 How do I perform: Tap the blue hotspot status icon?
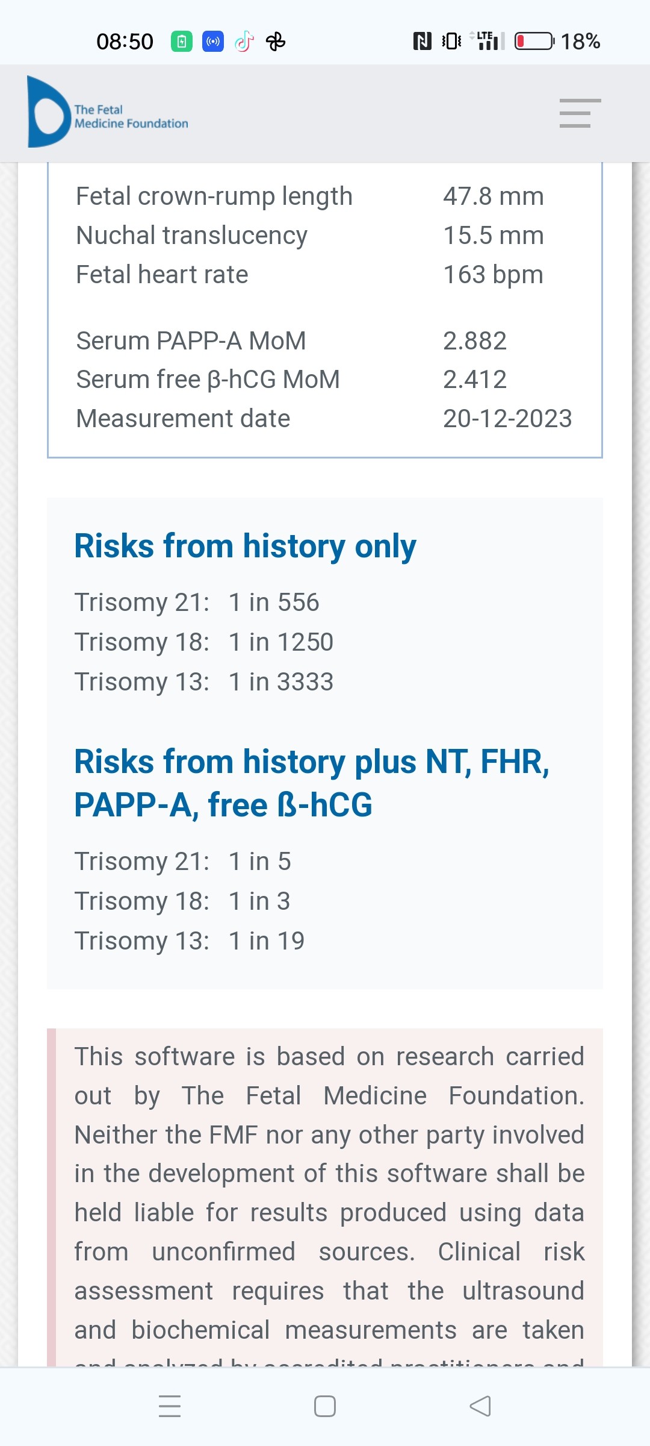click(x=212, y=42)
